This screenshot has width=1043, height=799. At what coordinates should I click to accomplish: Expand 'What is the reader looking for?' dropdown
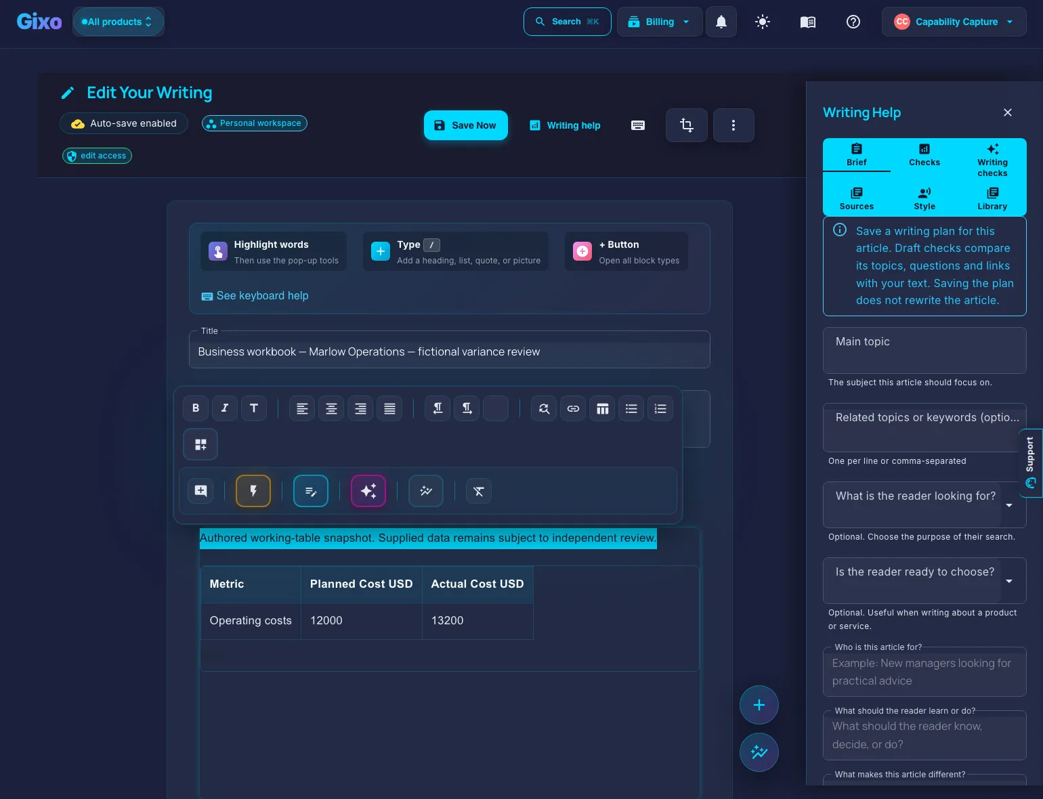(x=924, y=504)
